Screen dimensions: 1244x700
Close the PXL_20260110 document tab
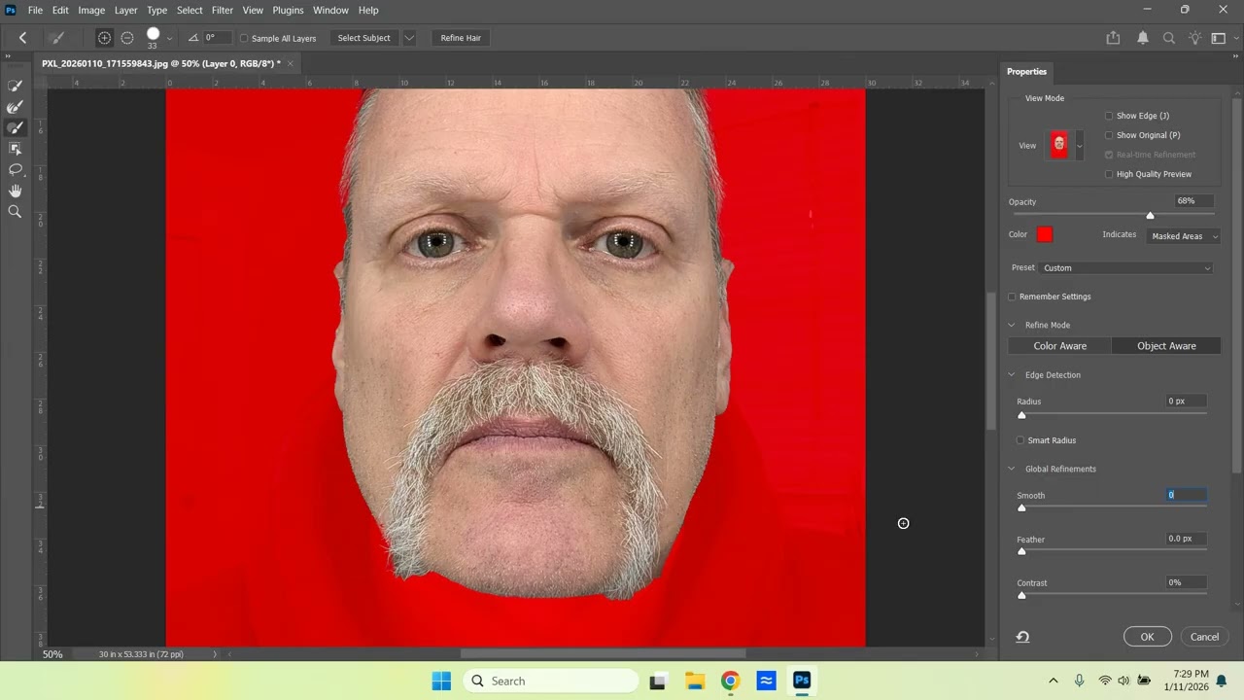click(x=290, y=63)
